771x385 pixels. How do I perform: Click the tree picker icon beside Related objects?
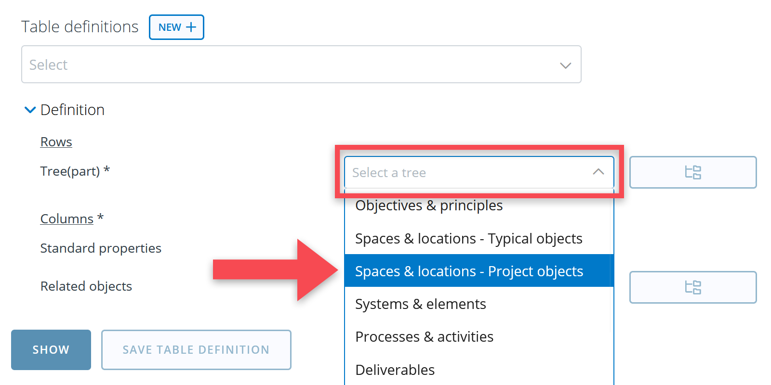692,287
